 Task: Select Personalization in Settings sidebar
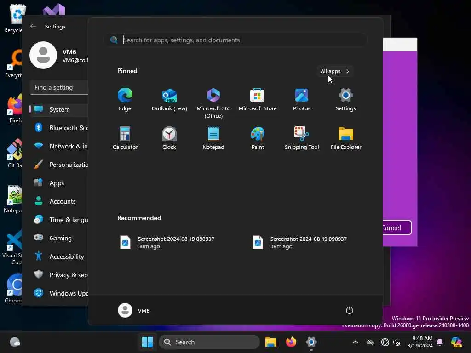coord(59,165)
